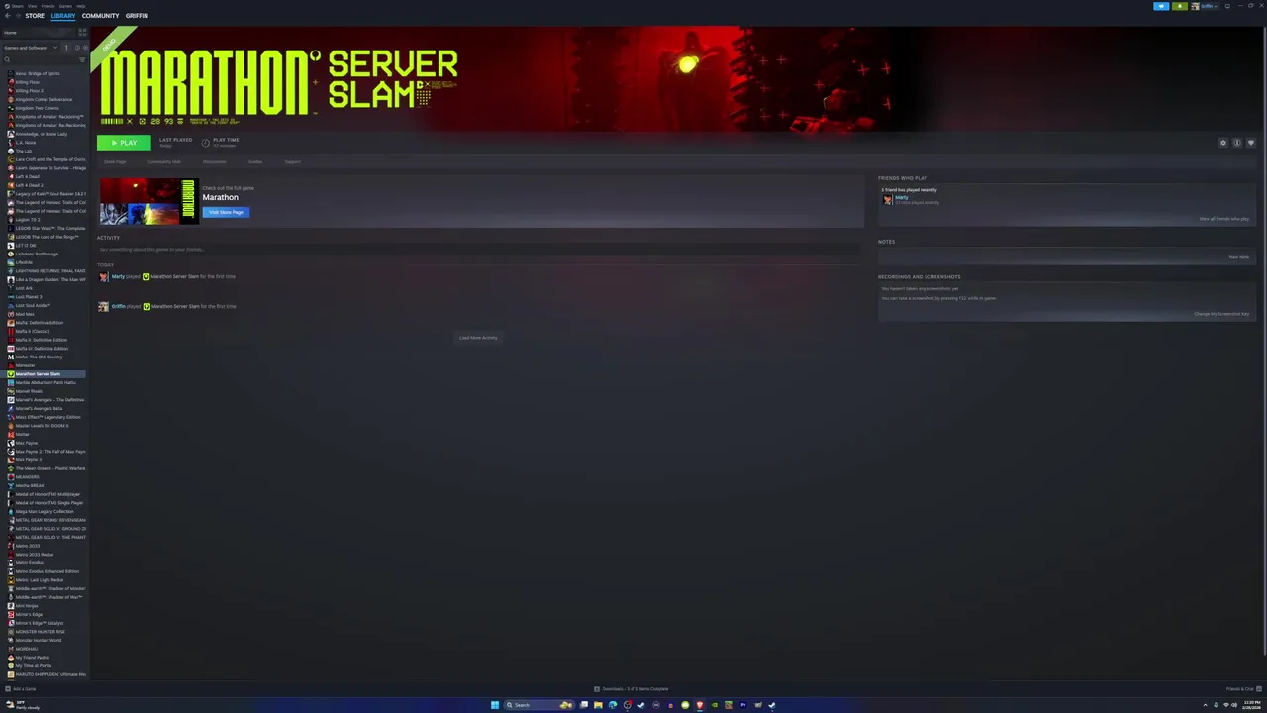Select Mad Max in library list
1267x713 pixels.
tap(25, 314)
